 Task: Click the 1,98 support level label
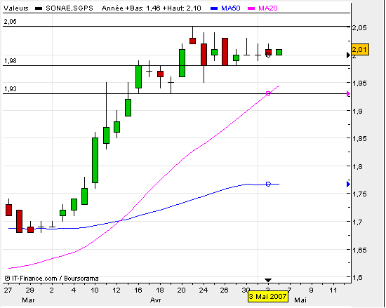click(10, 61)
